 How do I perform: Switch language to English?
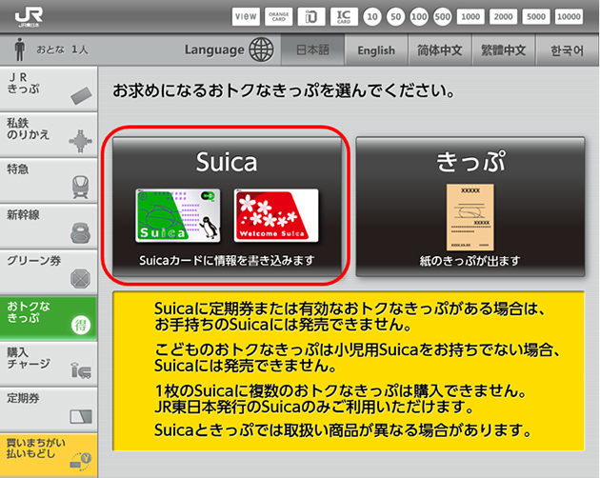coord(376,50)
